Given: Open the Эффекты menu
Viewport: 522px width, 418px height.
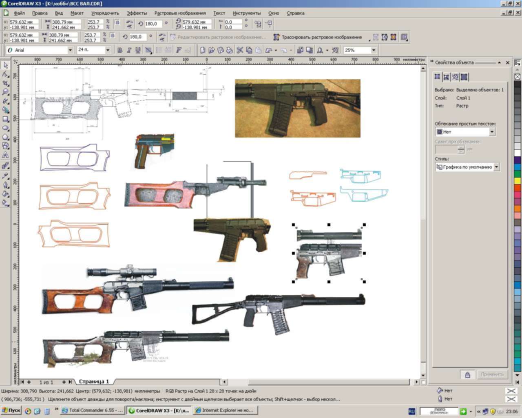Looking at the screenshot, I should tap(137, 13).
